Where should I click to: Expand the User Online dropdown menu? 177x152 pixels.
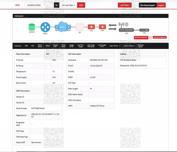click(115, 46)
